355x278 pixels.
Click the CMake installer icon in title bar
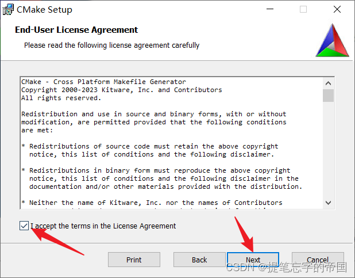click(8, 10)
